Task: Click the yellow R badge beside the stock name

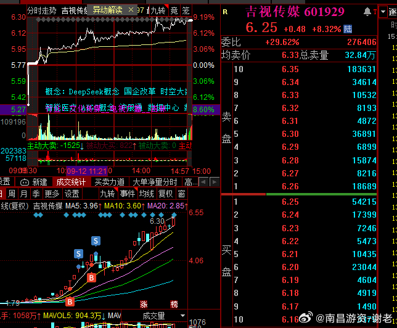Action: [x=225, y=12]
